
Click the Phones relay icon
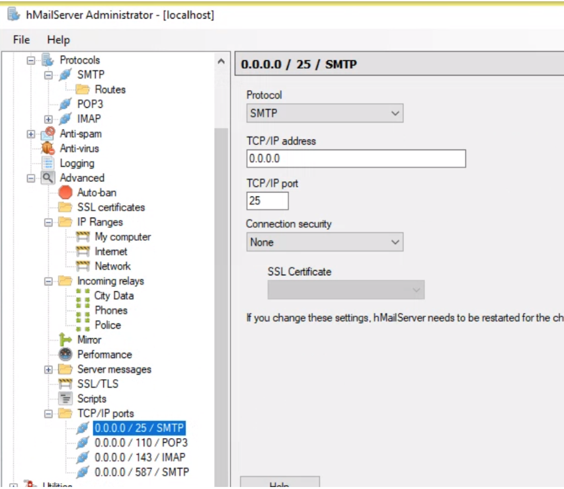(x=83, y=310)
